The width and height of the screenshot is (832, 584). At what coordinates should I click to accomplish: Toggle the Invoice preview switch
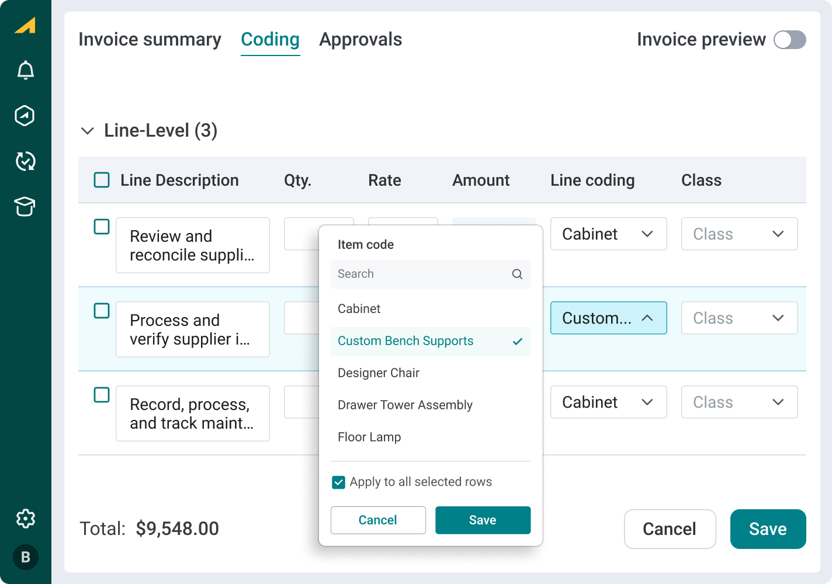[x=789, y=40]
